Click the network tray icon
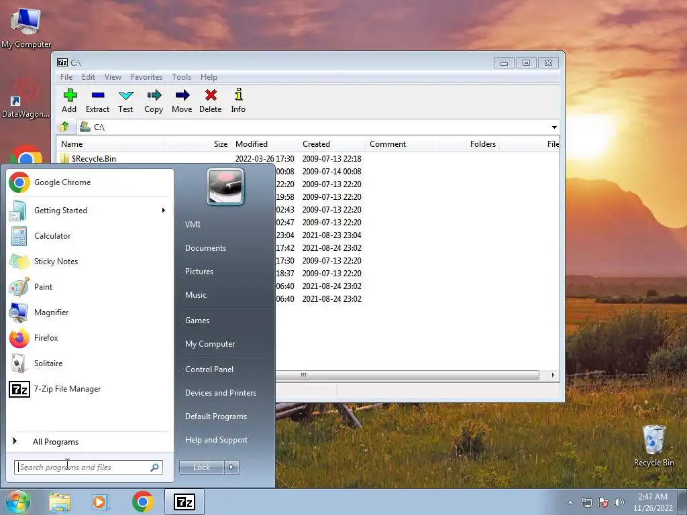This screenshot has height=515, width=687. pyautogui.click(x=586, y=502)
